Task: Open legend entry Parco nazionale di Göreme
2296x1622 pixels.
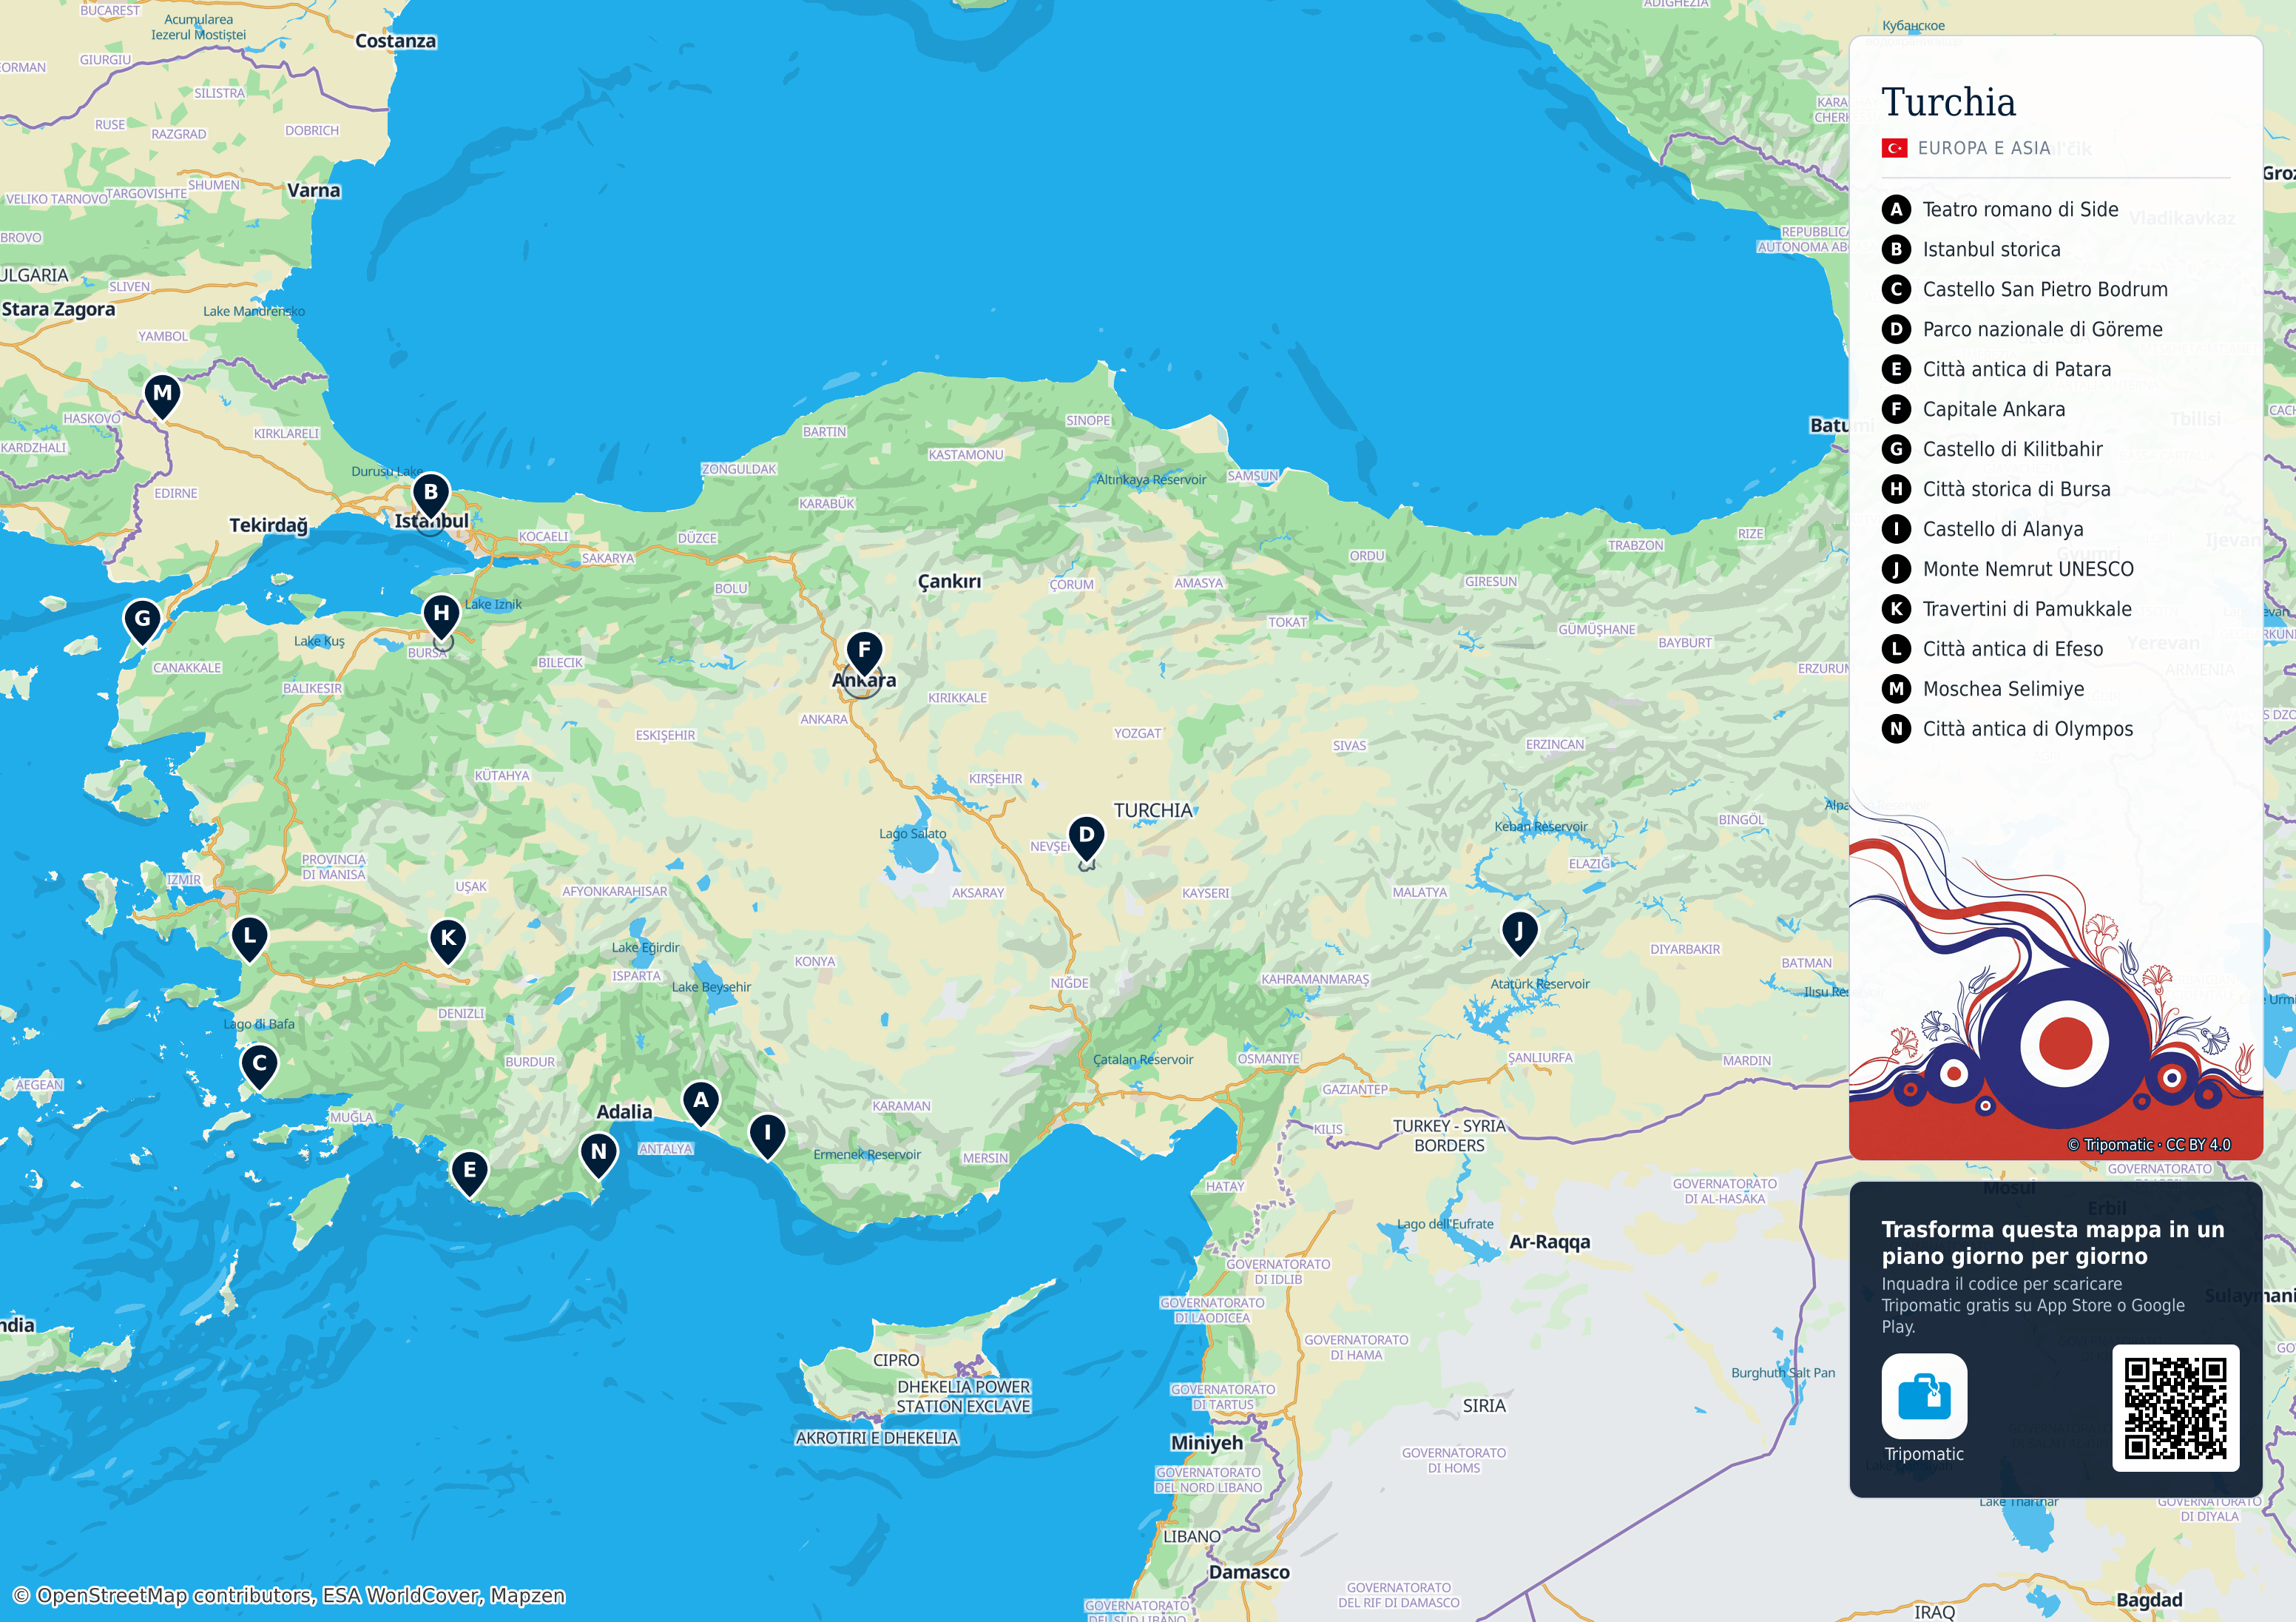Action: [2022, 329]
